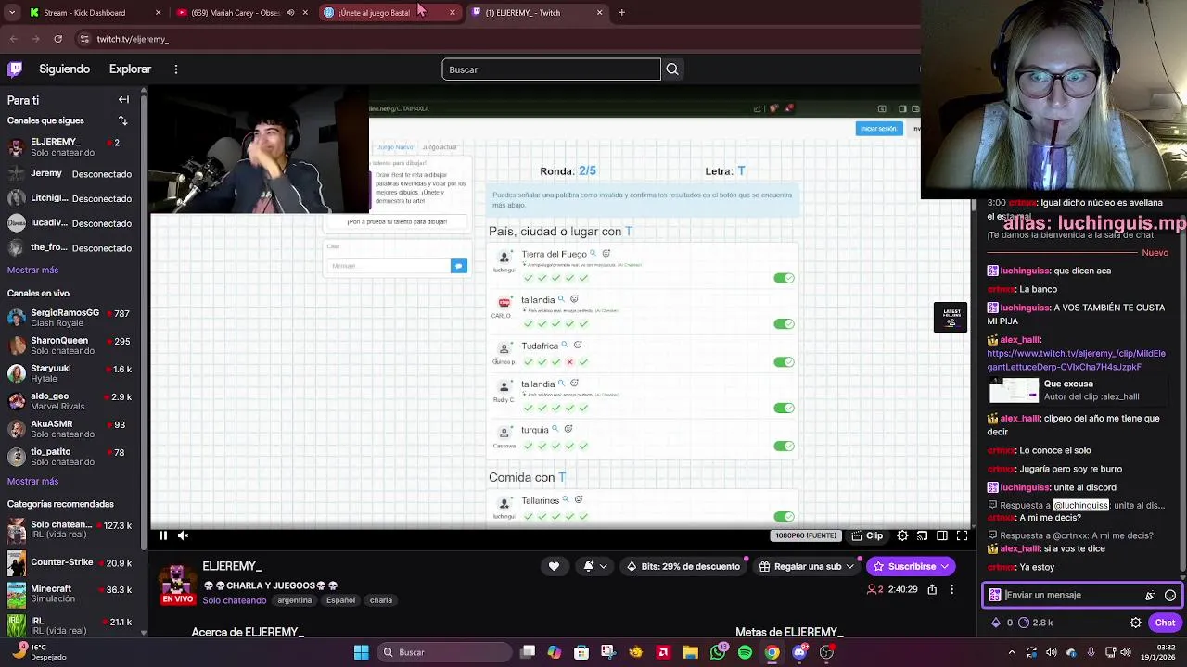
Task: Switch to theatre mode icon
Action: pyautogui.click(x=942, y=535)
